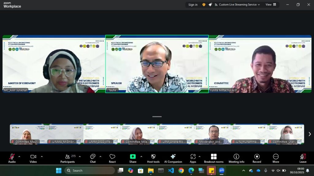Toggle the Video camera
314x176 pixels.
[33, 158]
